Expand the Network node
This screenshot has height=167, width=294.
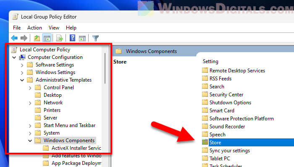30,103
